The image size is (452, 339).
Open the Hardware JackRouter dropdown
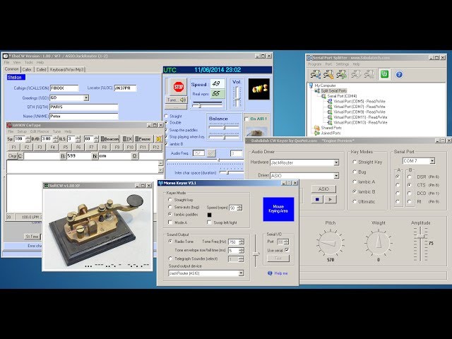tap(336, 162)
